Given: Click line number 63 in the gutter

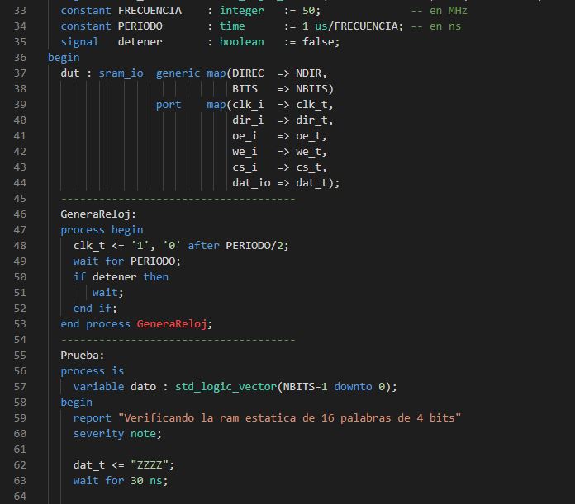Looking at the screenshot, I should pos(21,481).
